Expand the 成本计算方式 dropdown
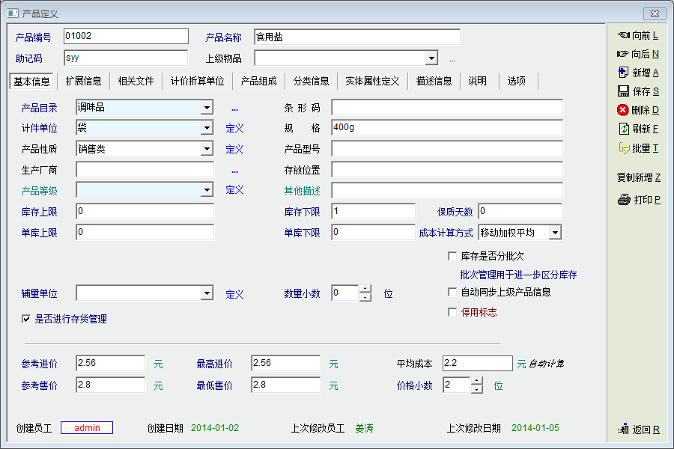Screen dimensions: 674x449 tap(554, 233)
